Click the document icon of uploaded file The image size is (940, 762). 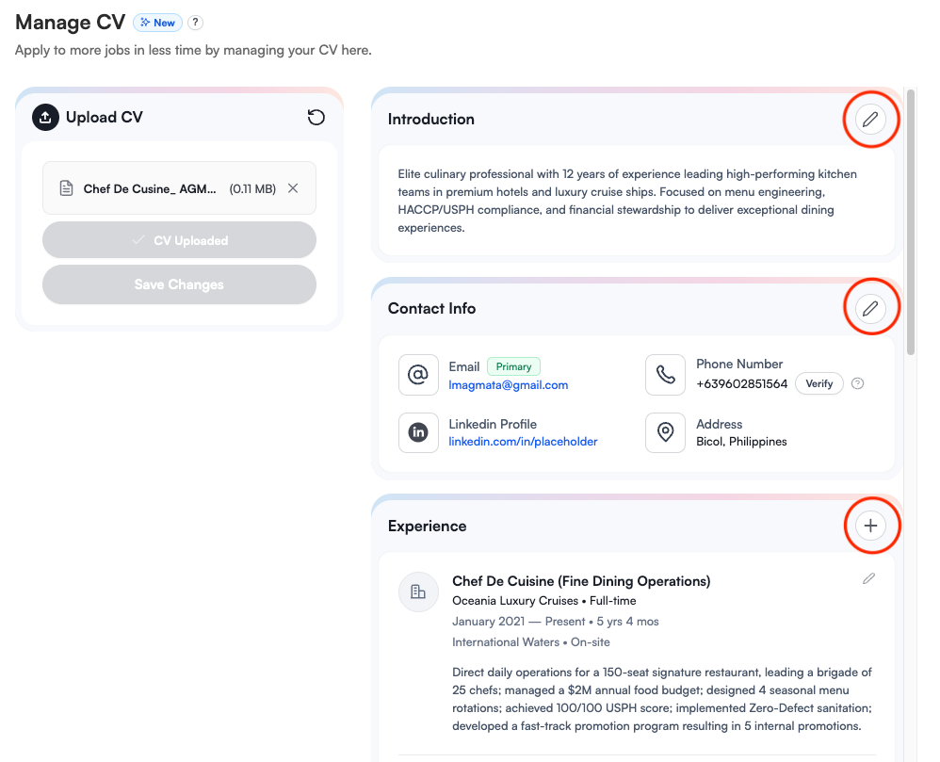tap(66, 188)
